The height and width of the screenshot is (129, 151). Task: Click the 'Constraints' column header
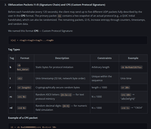pos(104,58)
